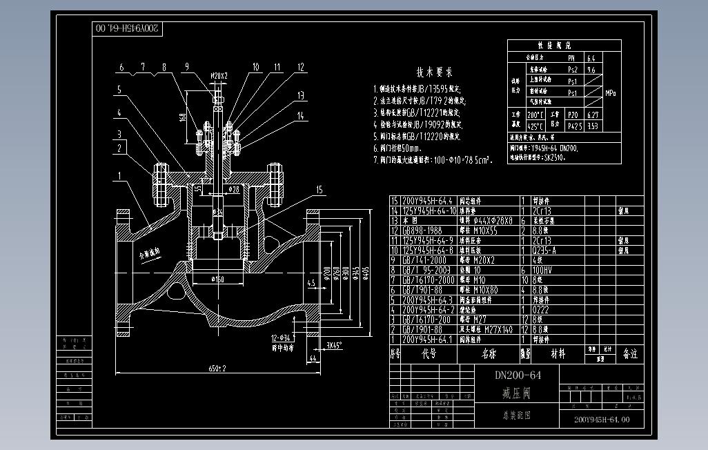Click the '125Y945H-64-9' code cell
Image resolution: width=708 pixels, height=450 pixels.
[x=428, y=241]
